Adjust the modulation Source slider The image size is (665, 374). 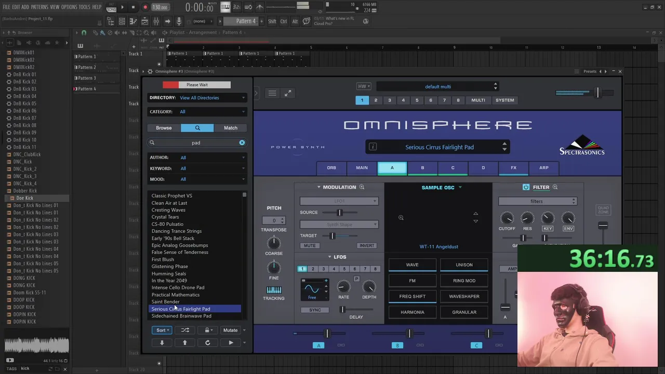339,212
